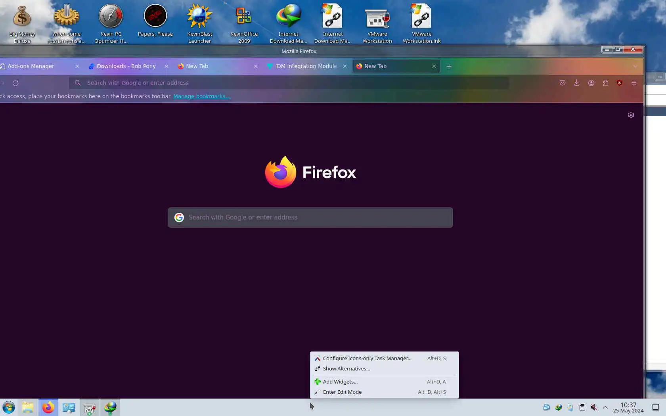Select the Papers, Please desktop icon
This screenshot has height=416, width=666.
click(x=155, y=21)
